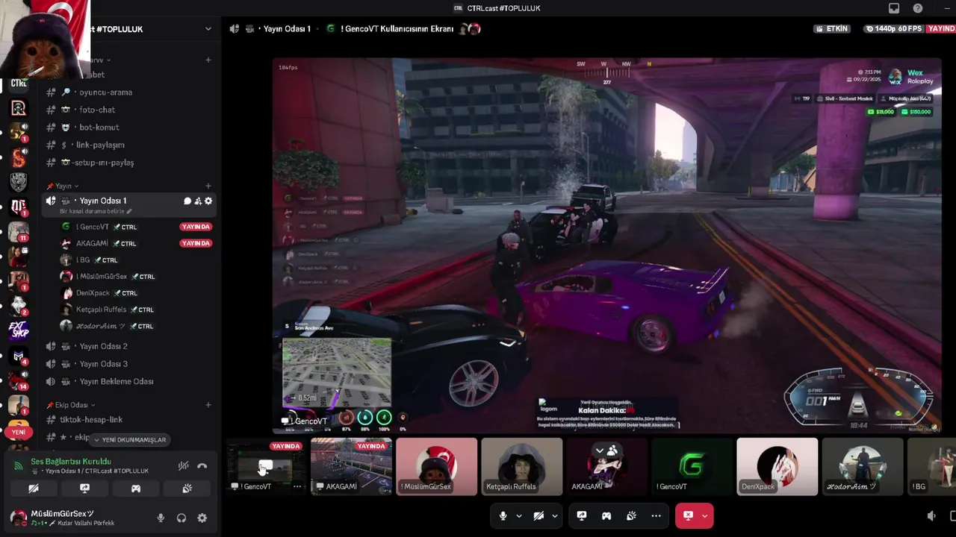The width and height of the screenshot is (956, 537).
Task: Select the ! GencoVT stream thumbnail
Action: (x=266, y=466)
